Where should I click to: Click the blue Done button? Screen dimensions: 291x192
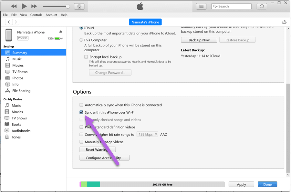pyautogui.click(x=267, y=184)
